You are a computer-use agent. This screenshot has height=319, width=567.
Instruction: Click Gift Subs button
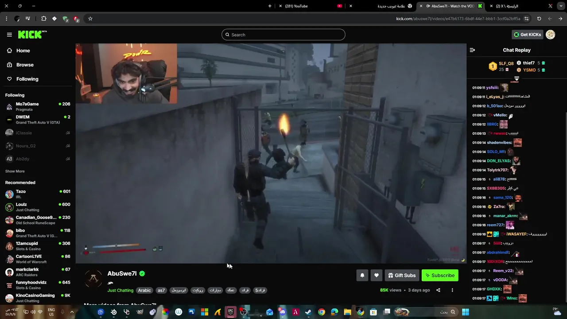402,275
